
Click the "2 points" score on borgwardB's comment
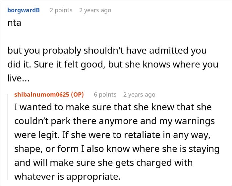click(61, 10)
